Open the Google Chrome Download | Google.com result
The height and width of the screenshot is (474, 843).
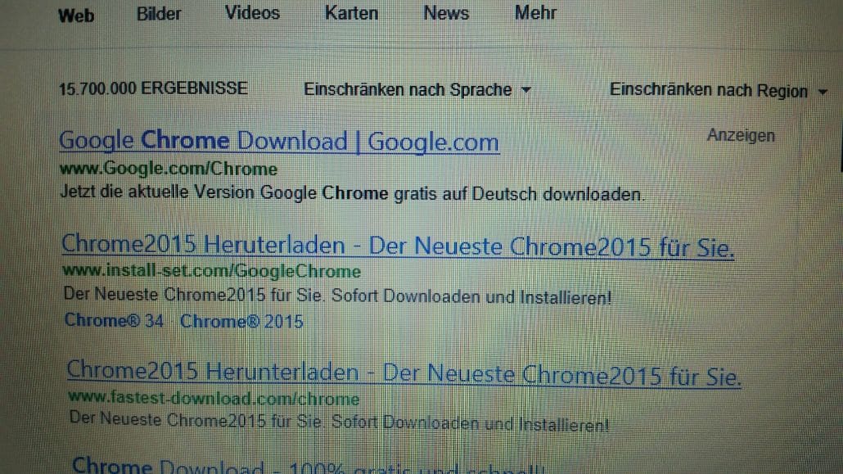[x=279, y=142]
